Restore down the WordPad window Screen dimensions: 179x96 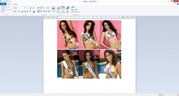click(172, 1)
